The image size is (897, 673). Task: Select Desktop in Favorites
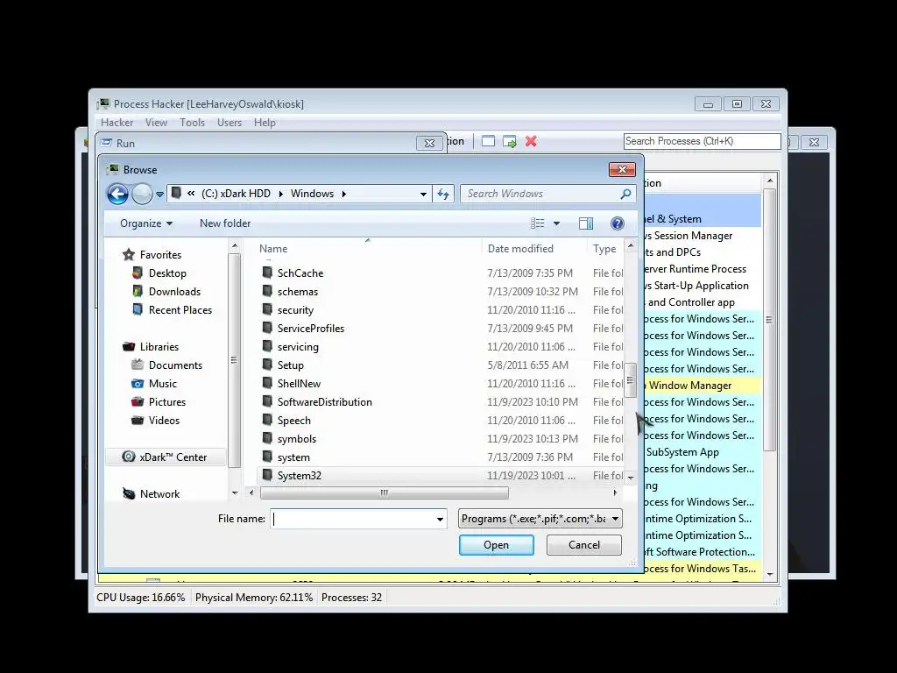click(x=167, y=273)
